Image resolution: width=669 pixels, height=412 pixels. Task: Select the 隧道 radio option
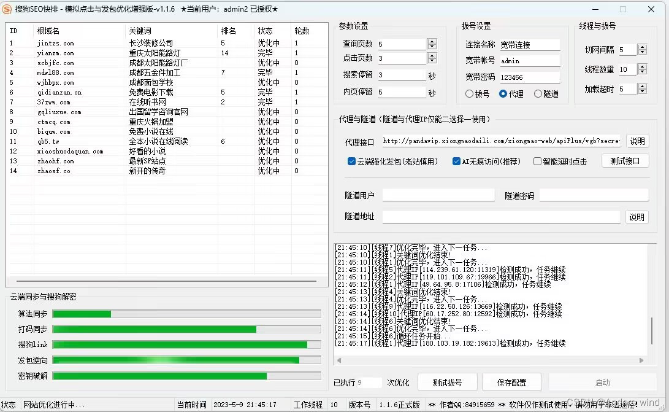click(546, 93)
